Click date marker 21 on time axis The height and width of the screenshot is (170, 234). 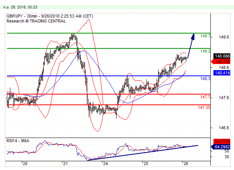coord(66,164)
